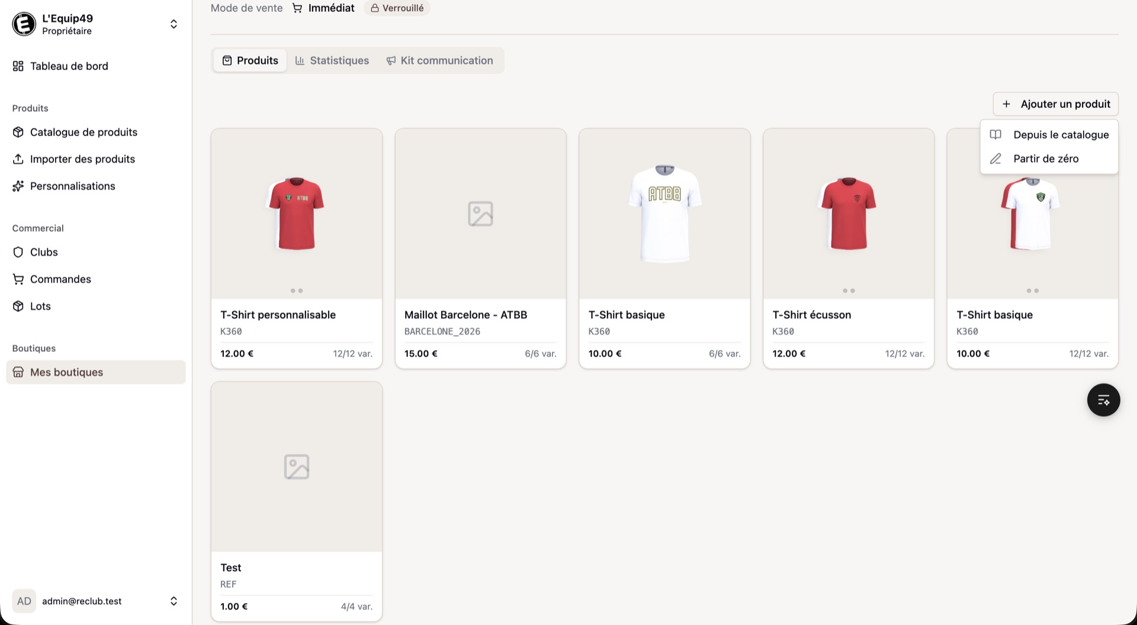Click the Personnalisations sparkle icon
The image size is (1137, 625).
tap(18, 186)
